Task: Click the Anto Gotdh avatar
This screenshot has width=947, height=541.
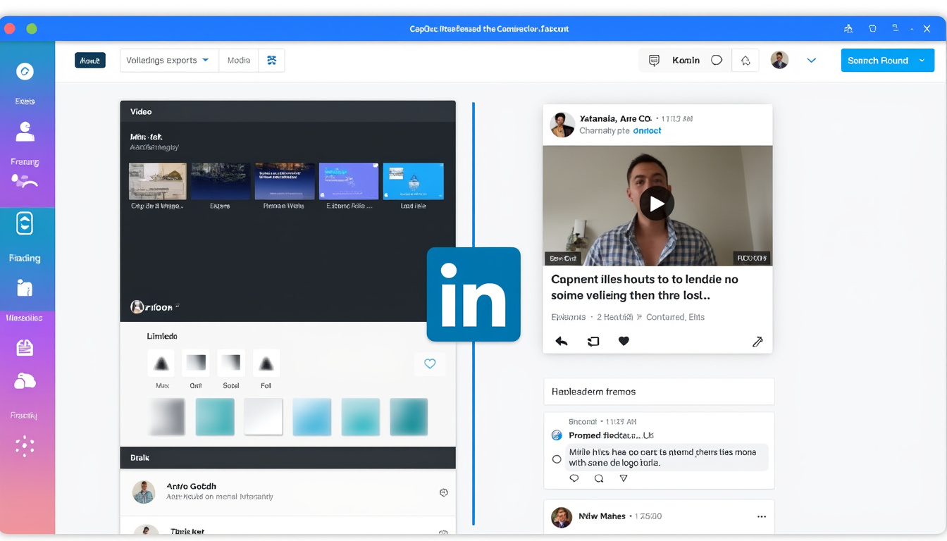Action: click(x=144, y=492)
